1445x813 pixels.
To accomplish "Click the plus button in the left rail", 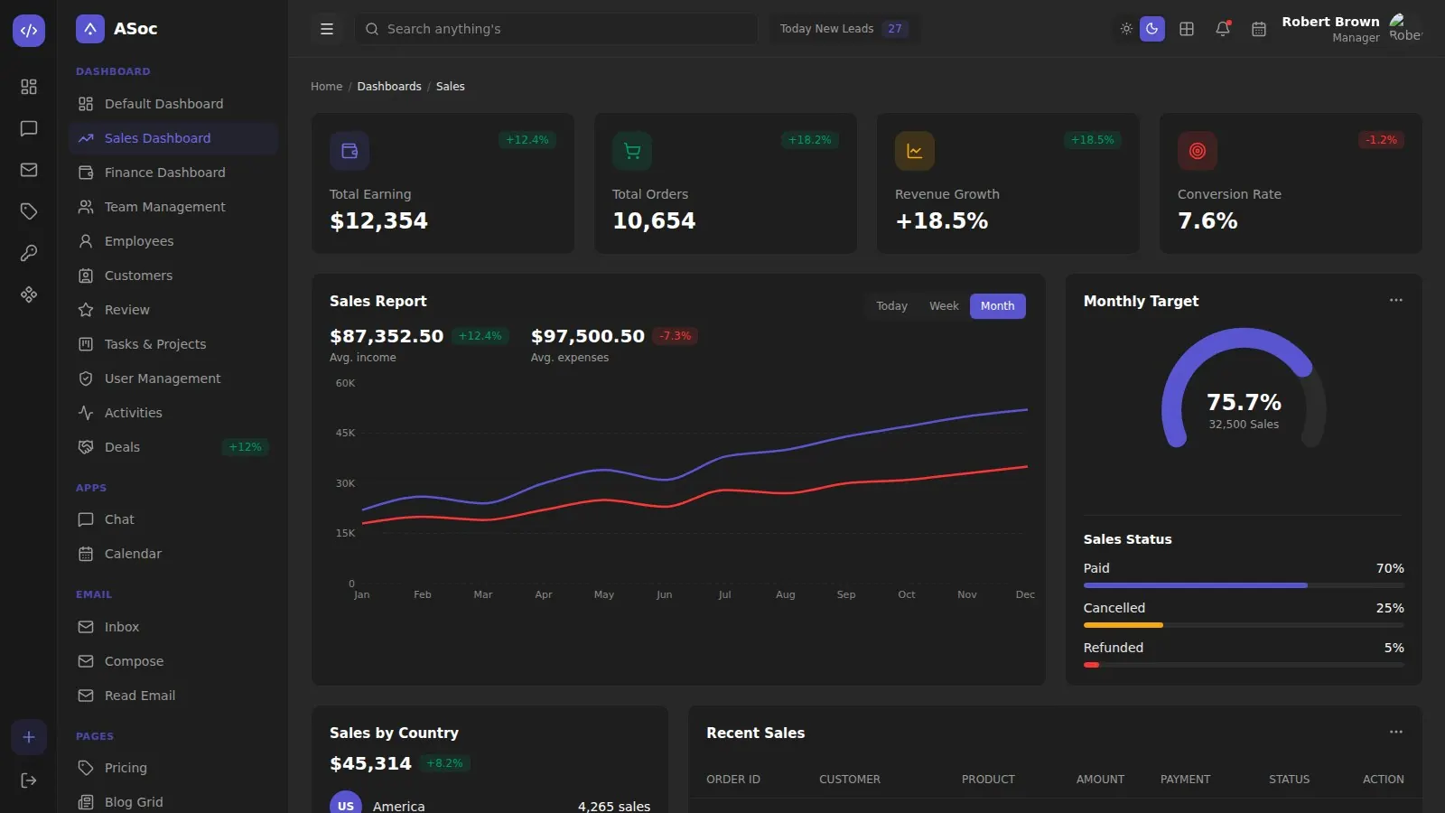I will (29, 737).
